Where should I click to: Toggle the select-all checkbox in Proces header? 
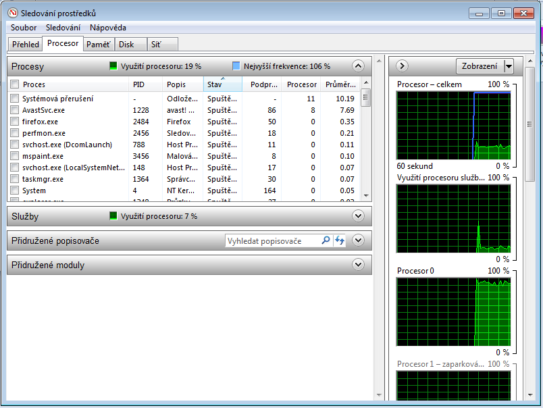point(15,84)
